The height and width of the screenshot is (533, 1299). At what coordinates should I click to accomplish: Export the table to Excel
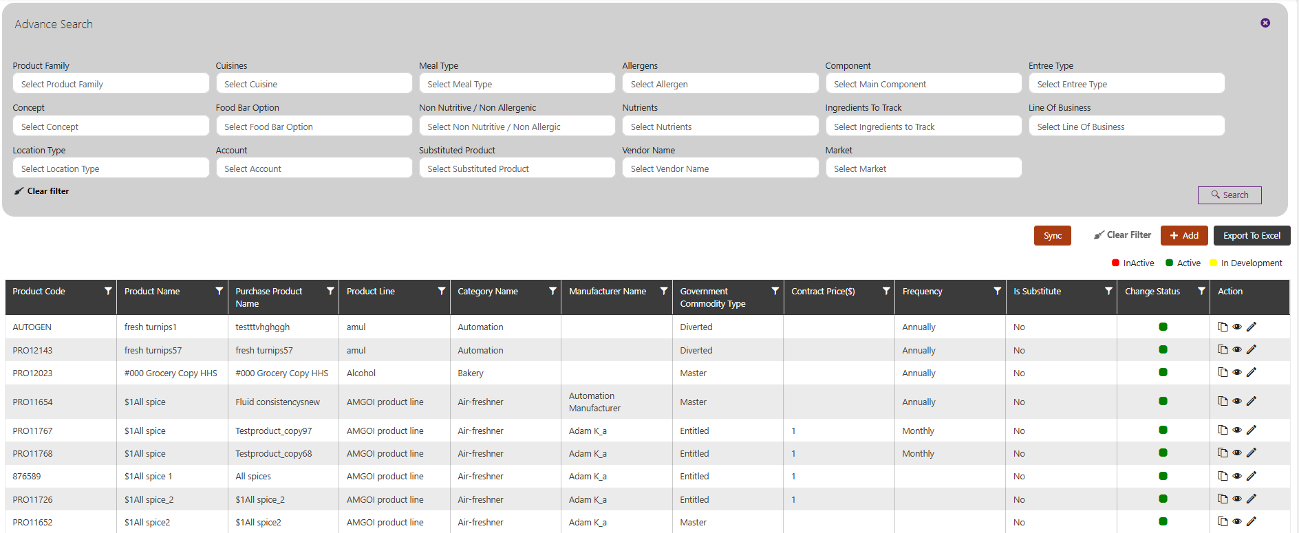1252,235
